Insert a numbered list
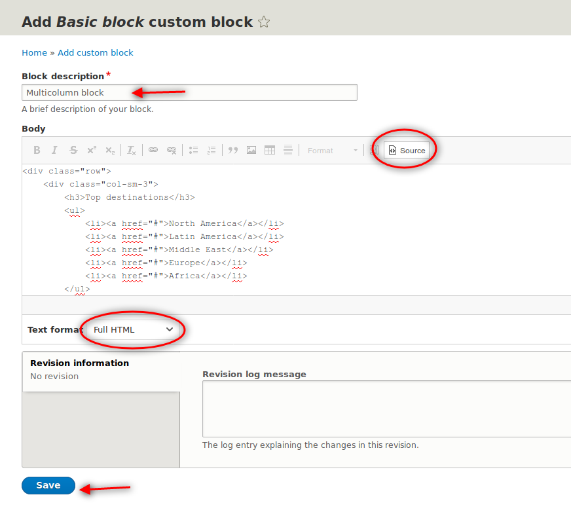 click(212, 150)
